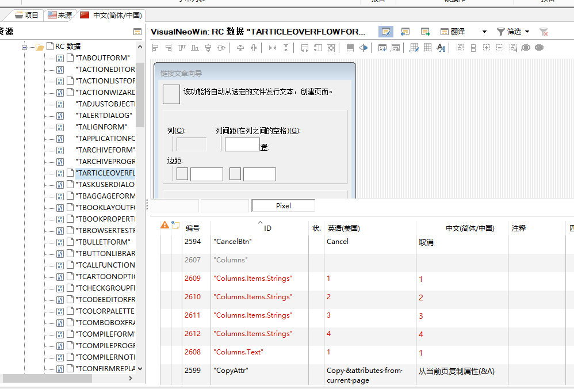Viewport: 574px width, 389px height.
Task: Select "TBAGGAGEFORM" tree entry
Action: (105, 196)
